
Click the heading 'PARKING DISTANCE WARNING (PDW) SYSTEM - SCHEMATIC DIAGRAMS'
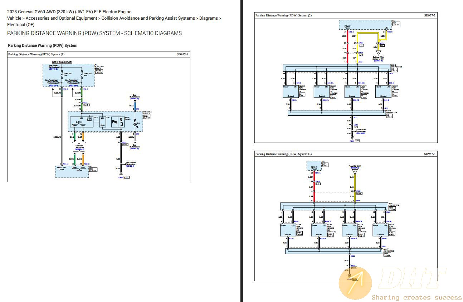pyautogui.click(x=94, y=33)
